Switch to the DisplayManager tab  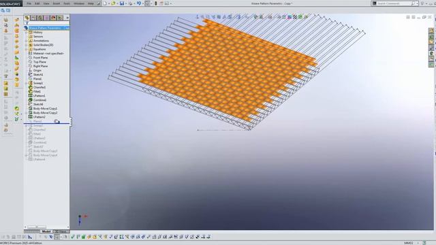(53, 18)
